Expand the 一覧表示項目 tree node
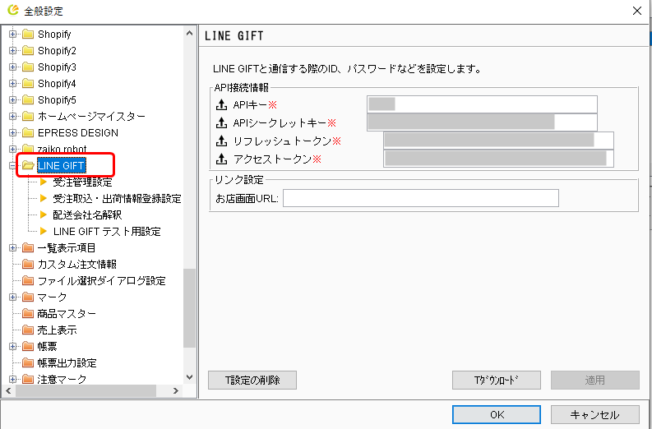 (12, 247)
